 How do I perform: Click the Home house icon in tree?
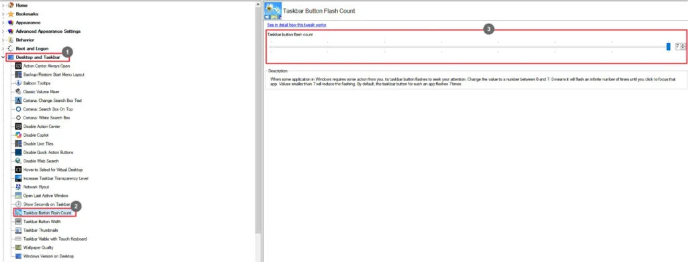11,5
